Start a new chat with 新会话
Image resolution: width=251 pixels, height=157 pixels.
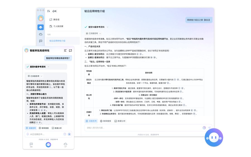coord(54,20)
